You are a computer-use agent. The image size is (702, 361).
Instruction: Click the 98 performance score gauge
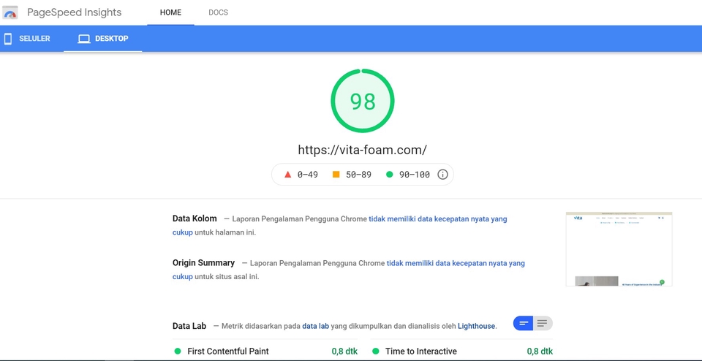pyautogui.click(x=363, y=101)
